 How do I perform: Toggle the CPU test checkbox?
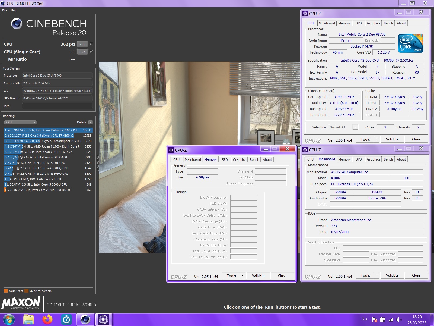click(x=91, y=44)
